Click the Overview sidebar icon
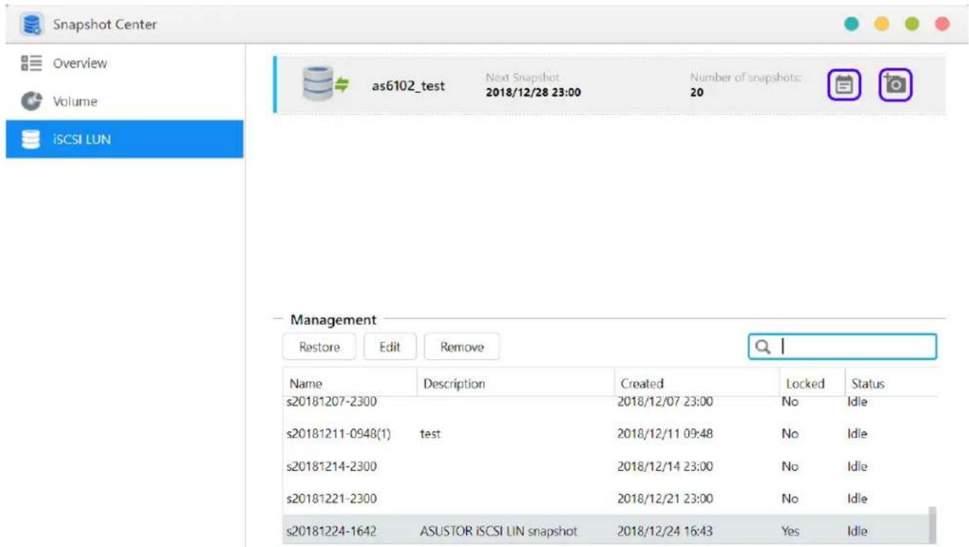 (x=31, y=63)
